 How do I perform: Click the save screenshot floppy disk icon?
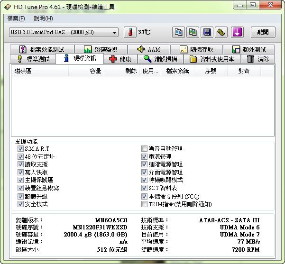(207, 32)
